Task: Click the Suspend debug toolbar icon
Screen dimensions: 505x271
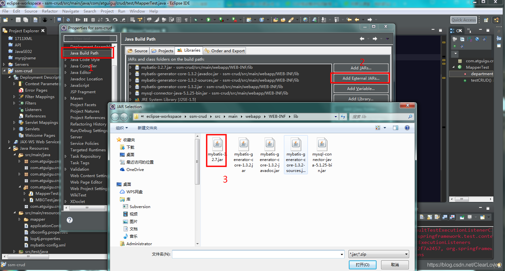Action: 86,20
